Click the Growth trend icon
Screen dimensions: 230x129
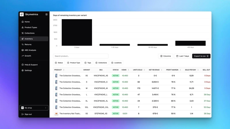(23, 56)
